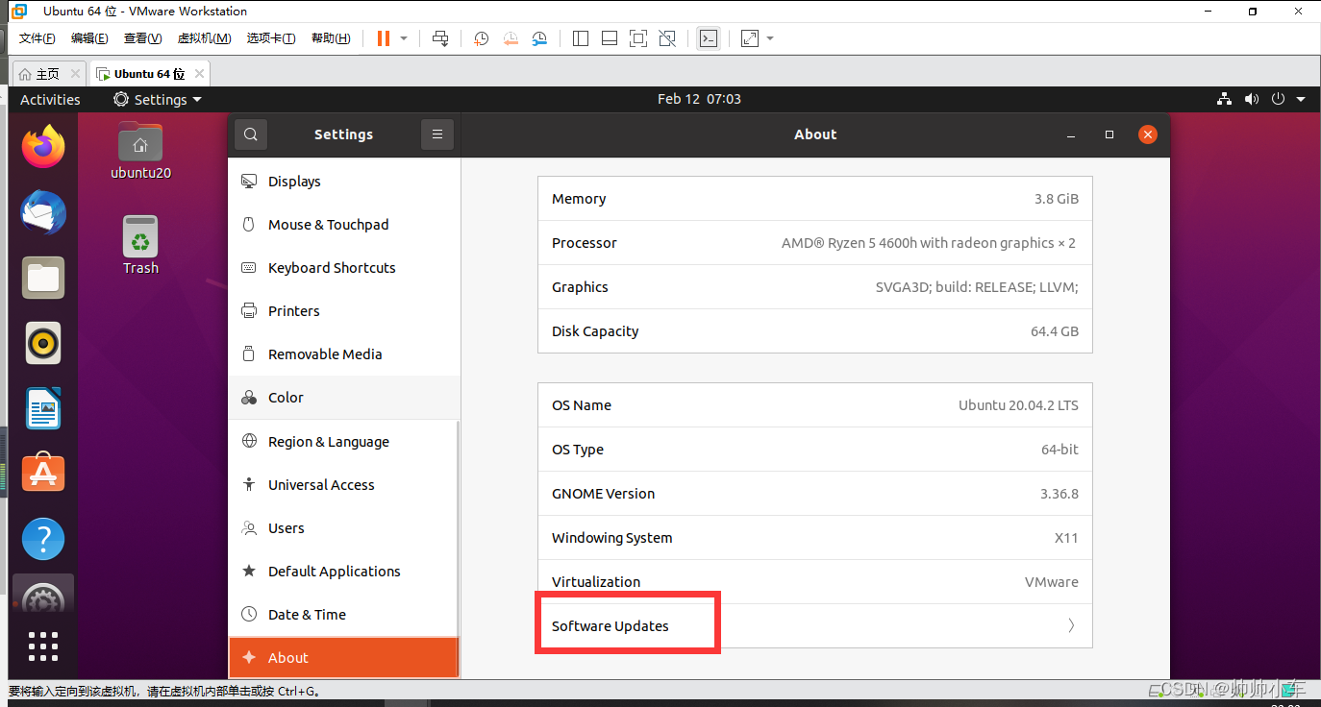1321x707 pixels.
Task: Open Help from the dock
Action: tap(43, 539)
